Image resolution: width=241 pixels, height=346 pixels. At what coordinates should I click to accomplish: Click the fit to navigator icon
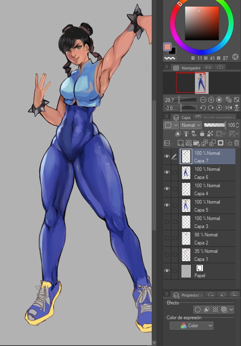click(229, 100)
